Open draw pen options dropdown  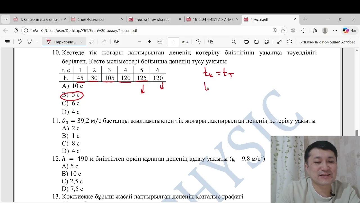[x=81, y=42]
